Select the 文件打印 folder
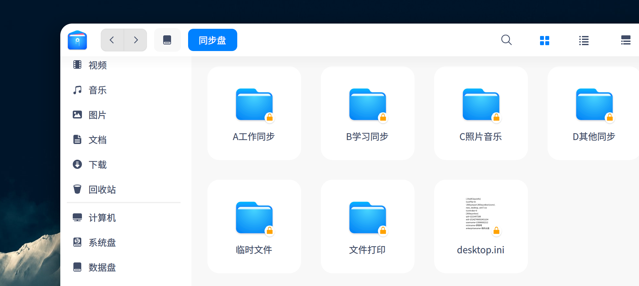The height and width of the screenshot is (286, 639). (368, 226)
